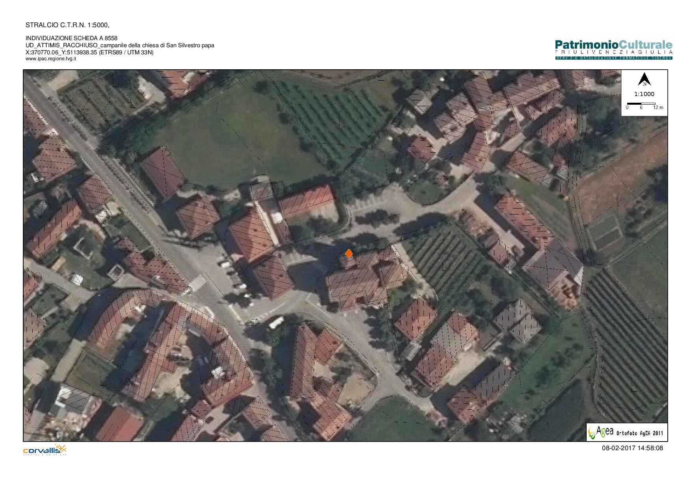691x488 pixels.
Task: Open the www.ipac.regione.fvg.it link
Action: 51,59
